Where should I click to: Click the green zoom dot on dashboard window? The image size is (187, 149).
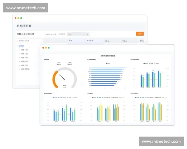click(49, 48)
